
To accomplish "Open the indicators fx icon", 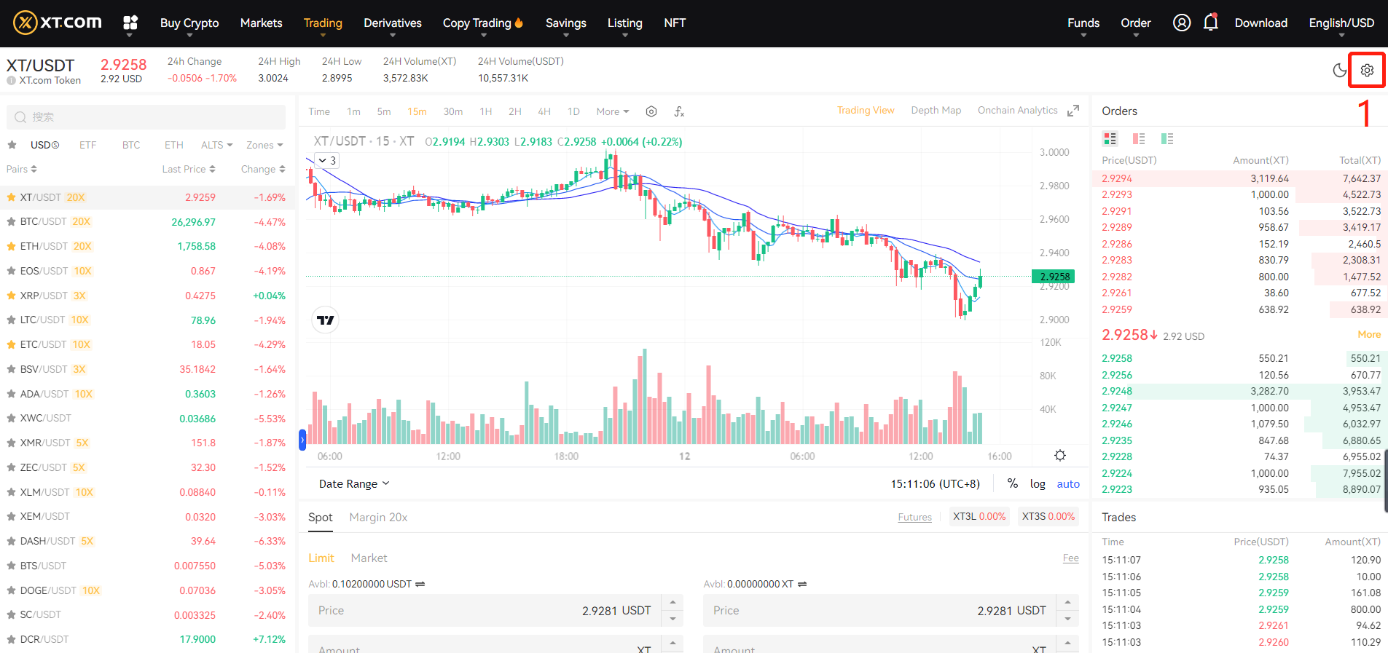I will click(679, 111).
